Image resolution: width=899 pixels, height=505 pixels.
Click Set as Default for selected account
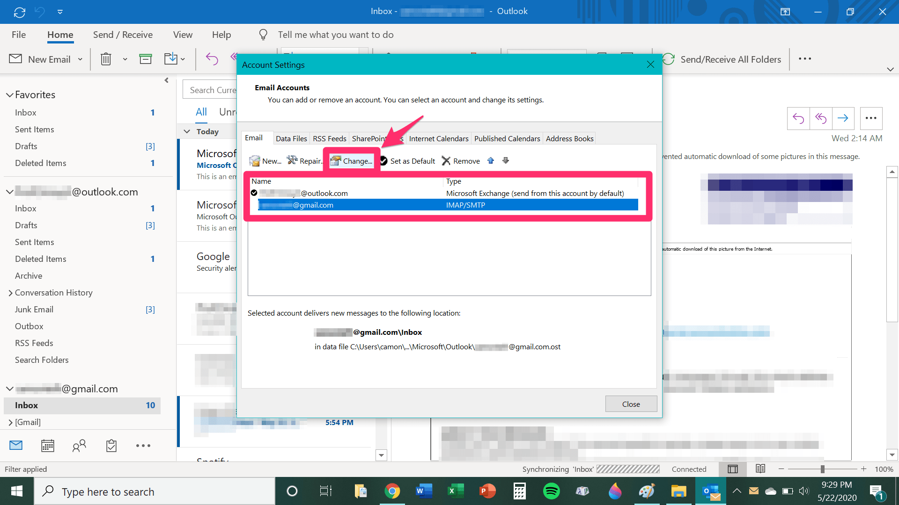pyautogui.click(x=407, y=161)
